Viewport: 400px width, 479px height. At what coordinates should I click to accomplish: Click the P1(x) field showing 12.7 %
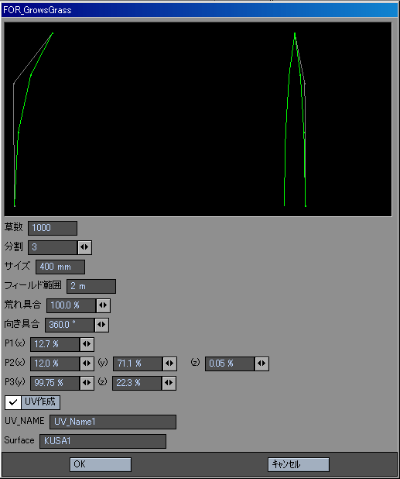[x=55, y=344]
